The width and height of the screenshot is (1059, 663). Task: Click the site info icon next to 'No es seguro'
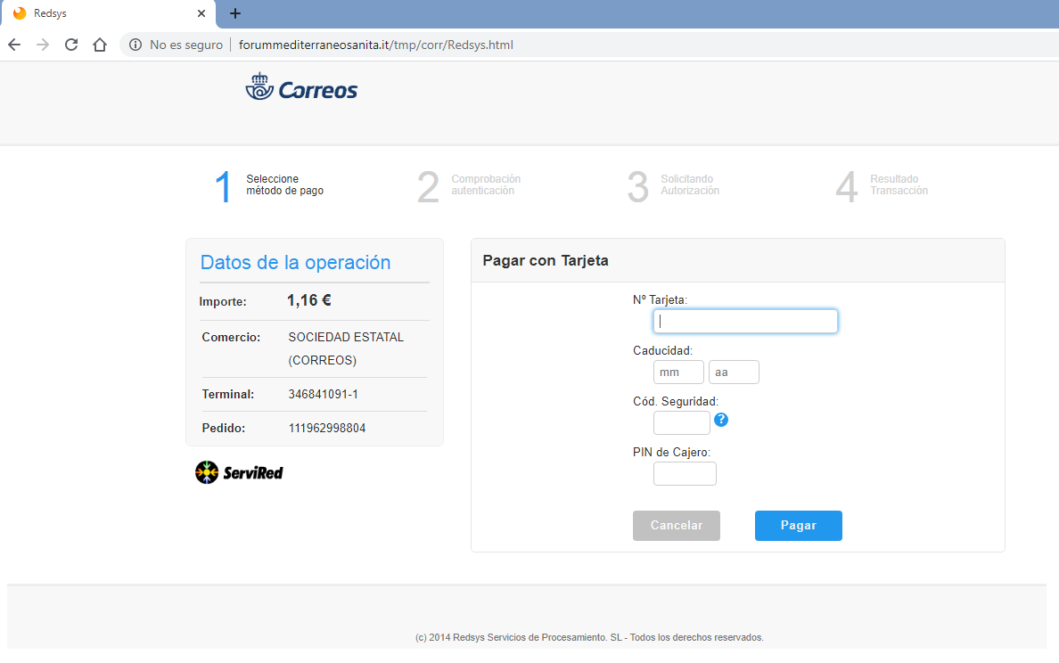[135, 45]
